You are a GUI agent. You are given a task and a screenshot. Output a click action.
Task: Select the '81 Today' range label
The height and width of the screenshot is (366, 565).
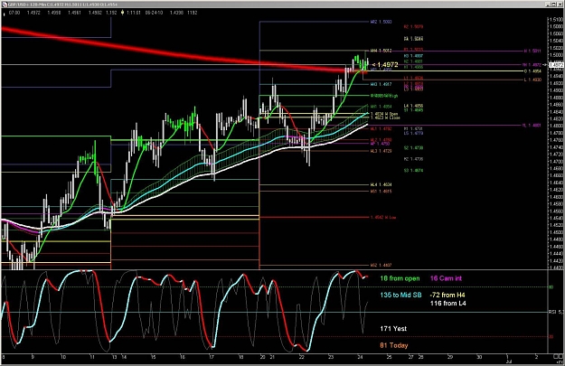click(394, 345)
